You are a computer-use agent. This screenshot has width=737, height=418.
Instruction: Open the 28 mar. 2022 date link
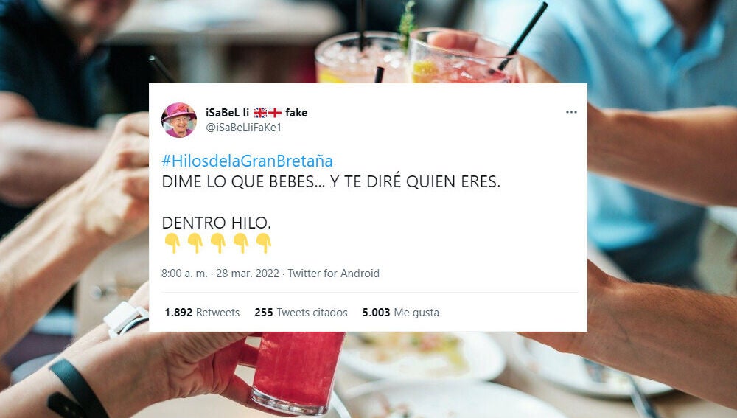click(x=248, y=274)
